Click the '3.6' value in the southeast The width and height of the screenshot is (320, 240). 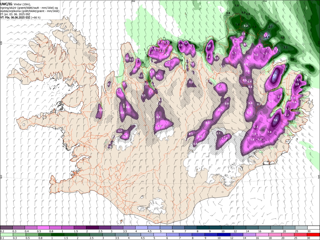point(275,120)
